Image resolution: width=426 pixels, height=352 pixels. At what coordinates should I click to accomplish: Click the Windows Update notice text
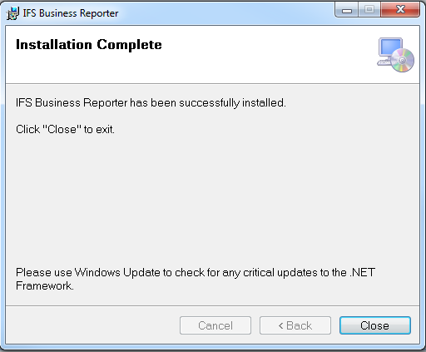196,279
